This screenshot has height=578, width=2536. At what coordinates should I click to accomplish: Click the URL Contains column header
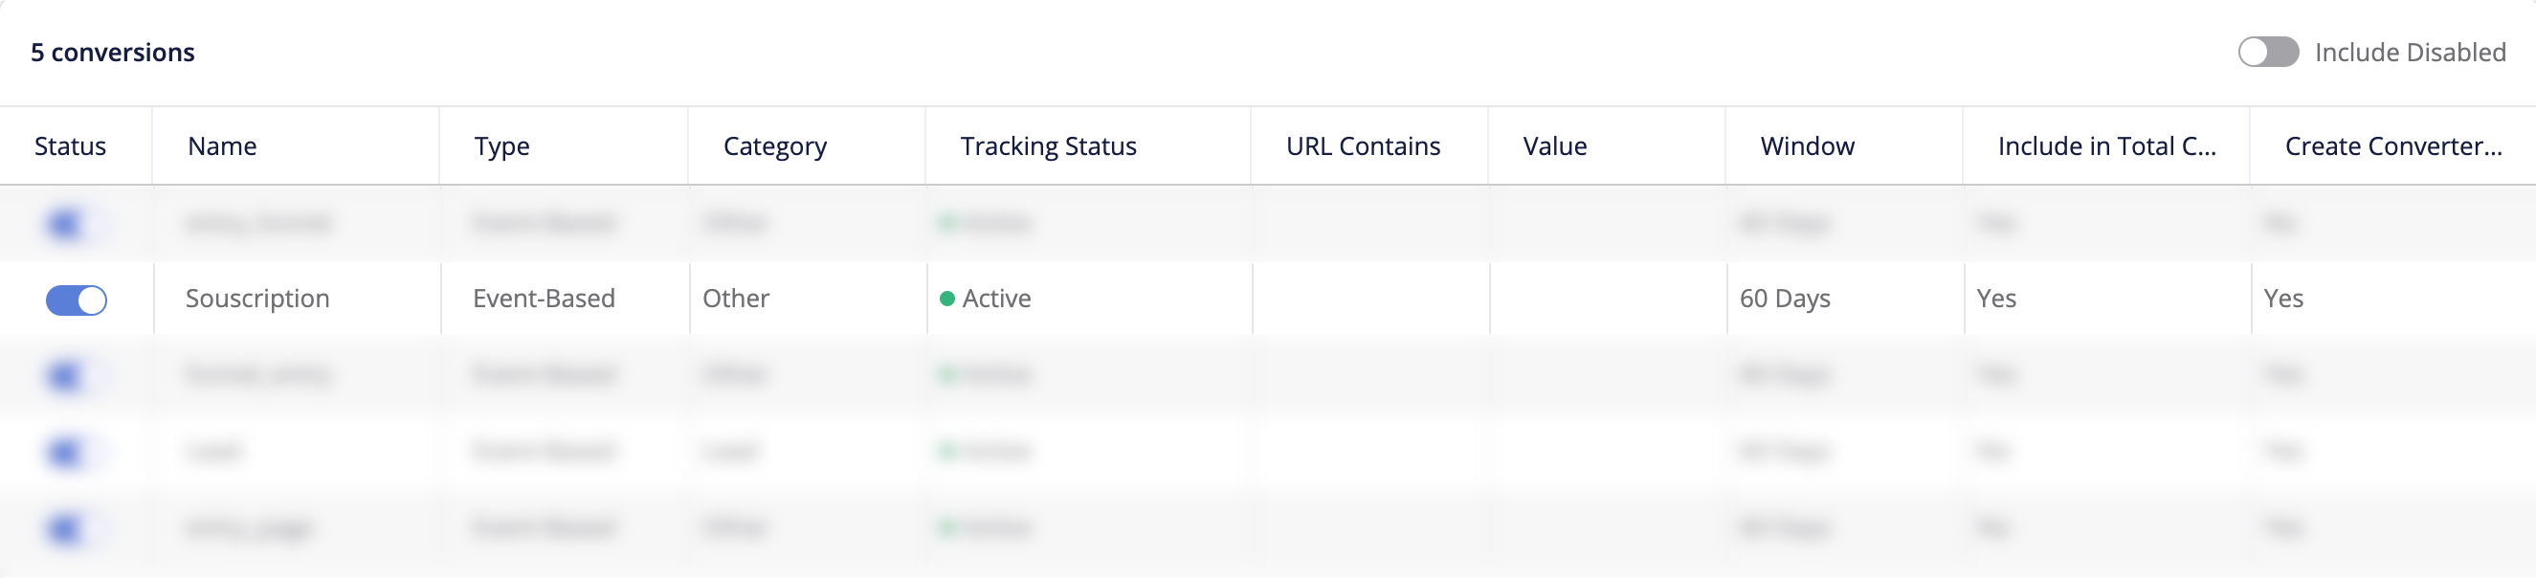point(1363,145)
